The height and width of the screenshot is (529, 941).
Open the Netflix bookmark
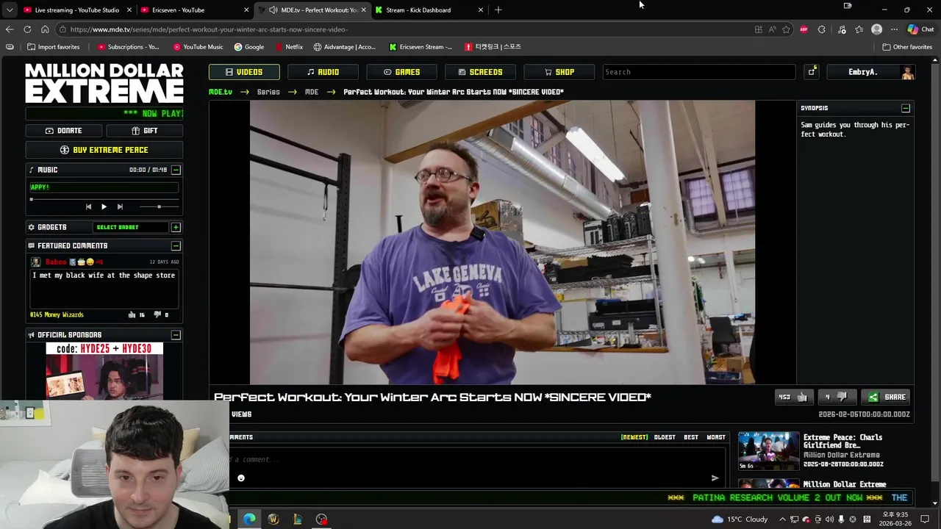coord(289,47)
